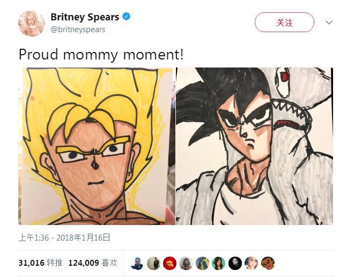View the 31,016 转推 retweets list
Viewport: 347px width, 277px height.
40,263
